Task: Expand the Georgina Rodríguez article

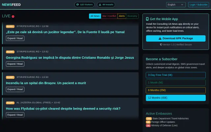Action: click(15, 64)
